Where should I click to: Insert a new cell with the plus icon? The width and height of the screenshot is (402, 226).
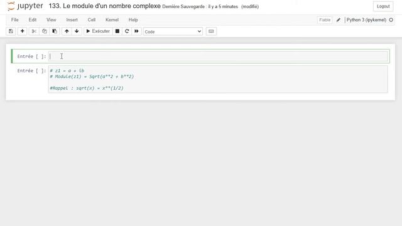23,31
